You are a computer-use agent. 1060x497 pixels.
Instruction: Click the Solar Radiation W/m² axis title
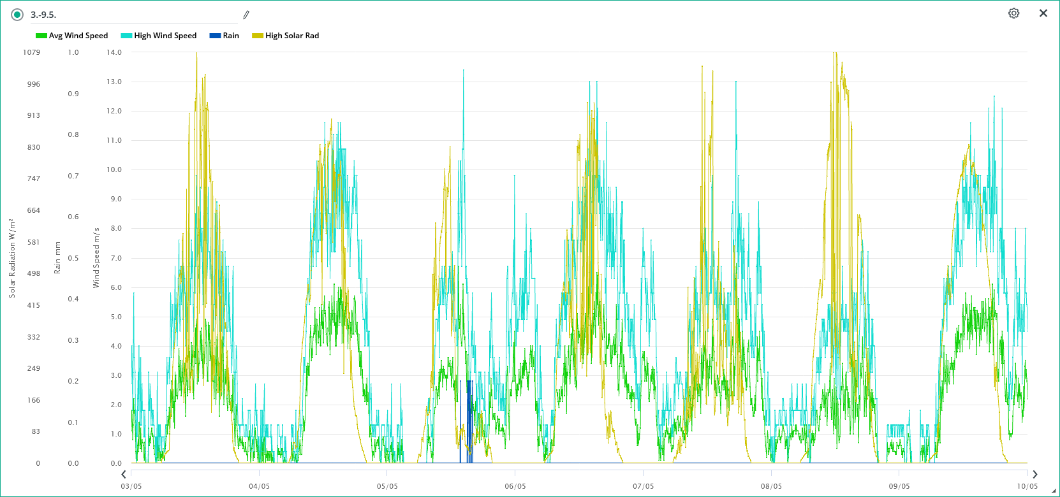[11, 258]
